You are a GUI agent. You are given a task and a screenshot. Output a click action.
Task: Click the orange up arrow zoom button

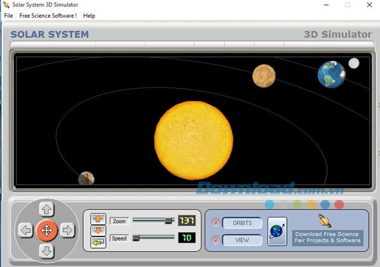(98, 219)
